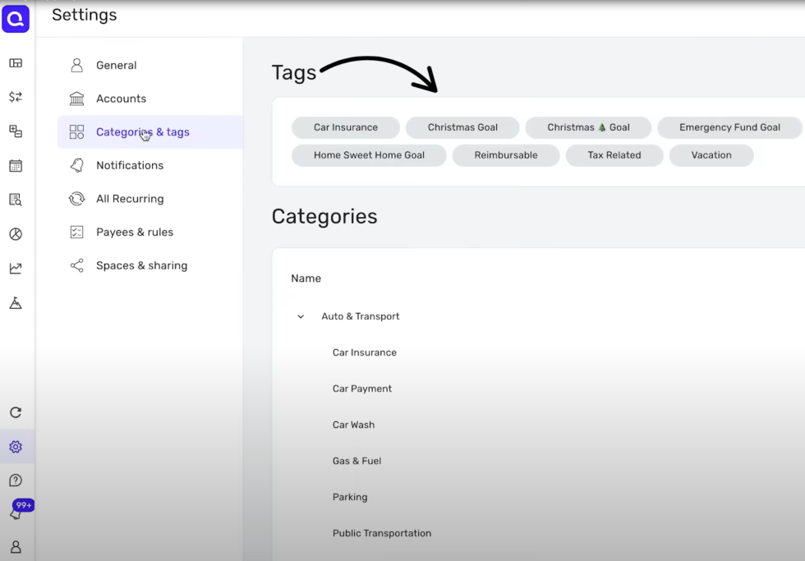
Task: Collapse the Auto & Transport category chevron
Action: coord(301,316)
